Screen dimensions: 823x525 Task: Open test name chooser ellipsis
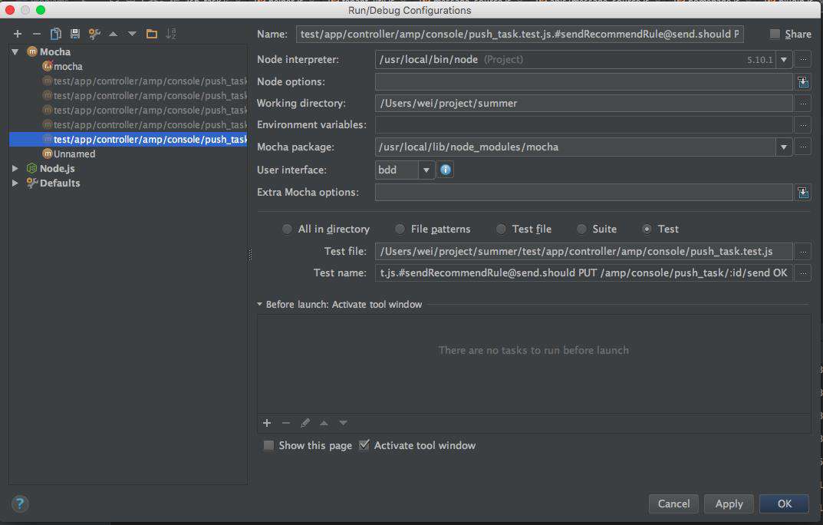pyautogui.click(x=803, y=273)
